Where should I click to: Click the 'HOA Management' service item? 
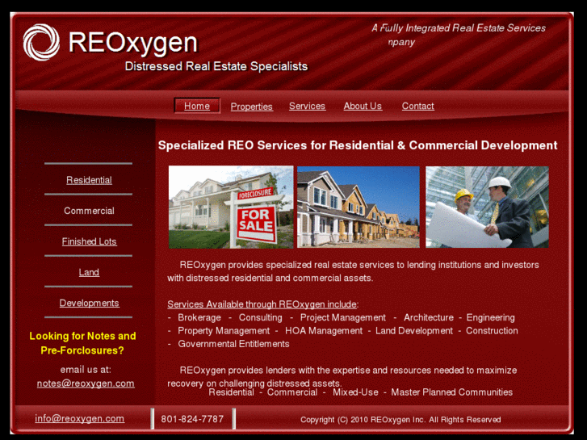324,331
